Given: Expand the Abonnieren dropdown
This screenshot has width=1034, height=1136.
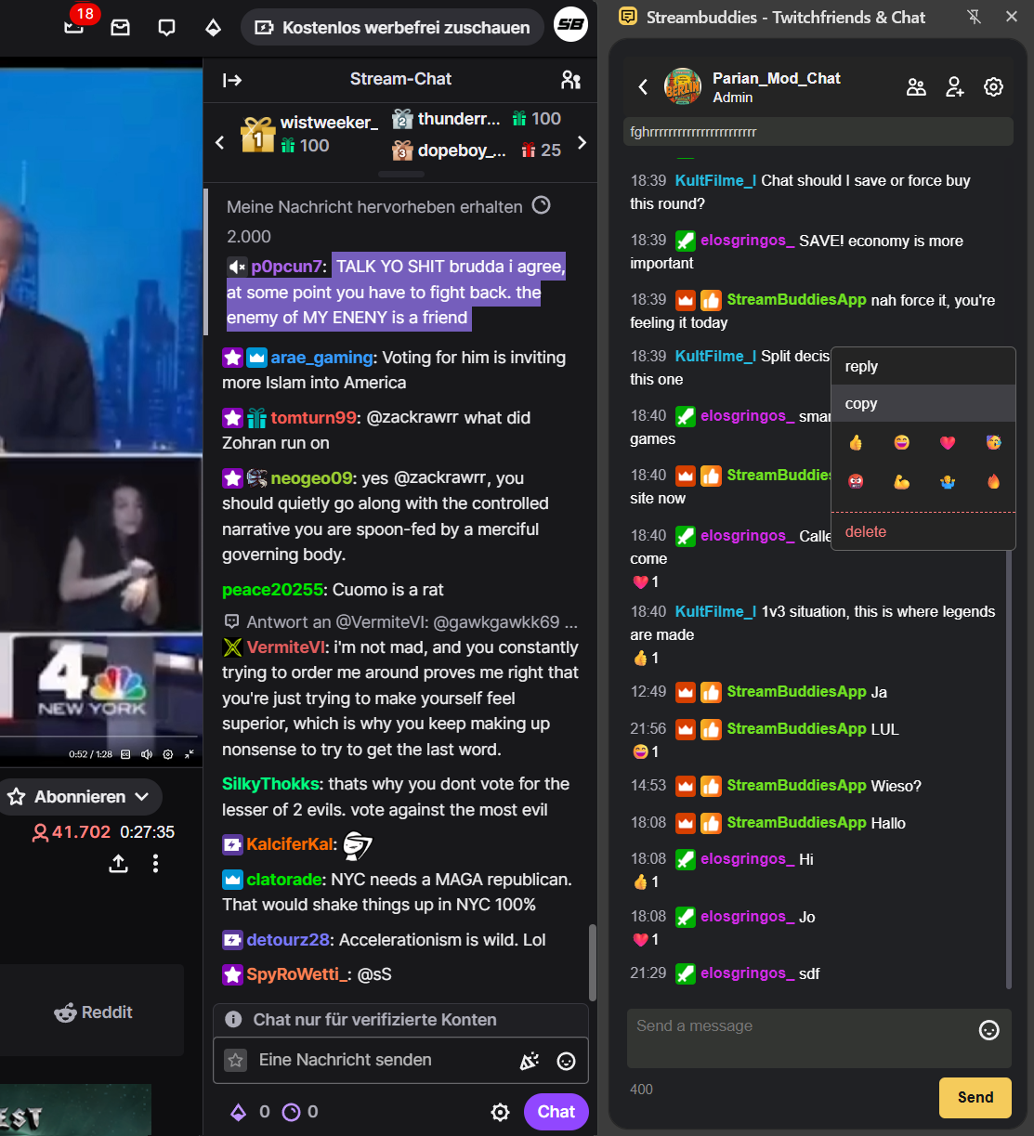Looking at the screenshot, I should coord(142,797).
